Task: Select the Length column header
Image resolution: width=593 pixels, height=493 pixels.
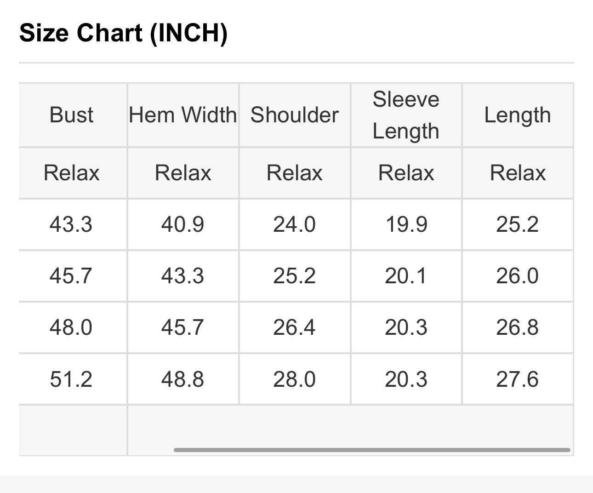Action: [518, 115]
